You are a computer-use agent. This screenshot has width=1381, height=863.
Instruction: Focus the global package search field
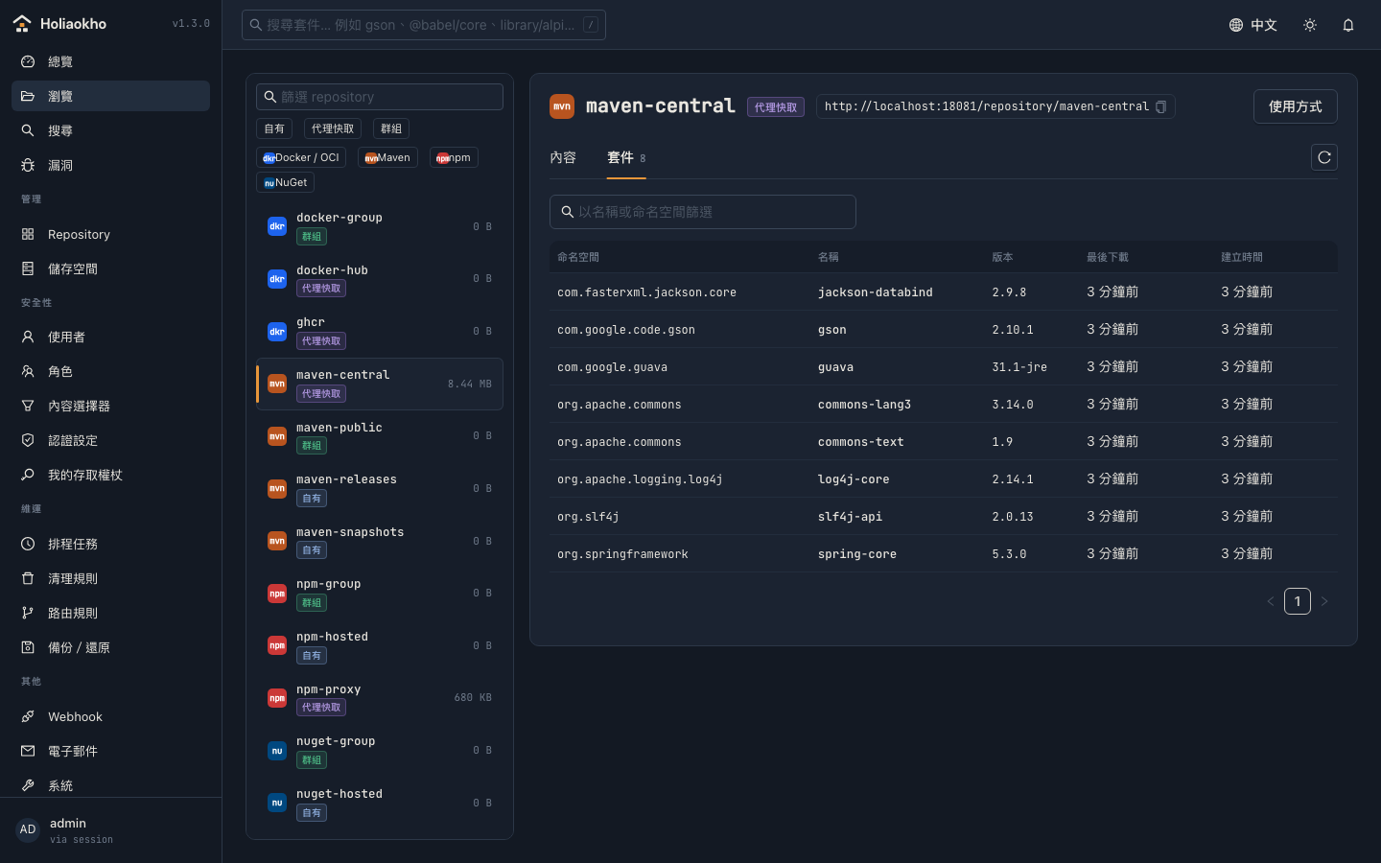pos(424,25)
